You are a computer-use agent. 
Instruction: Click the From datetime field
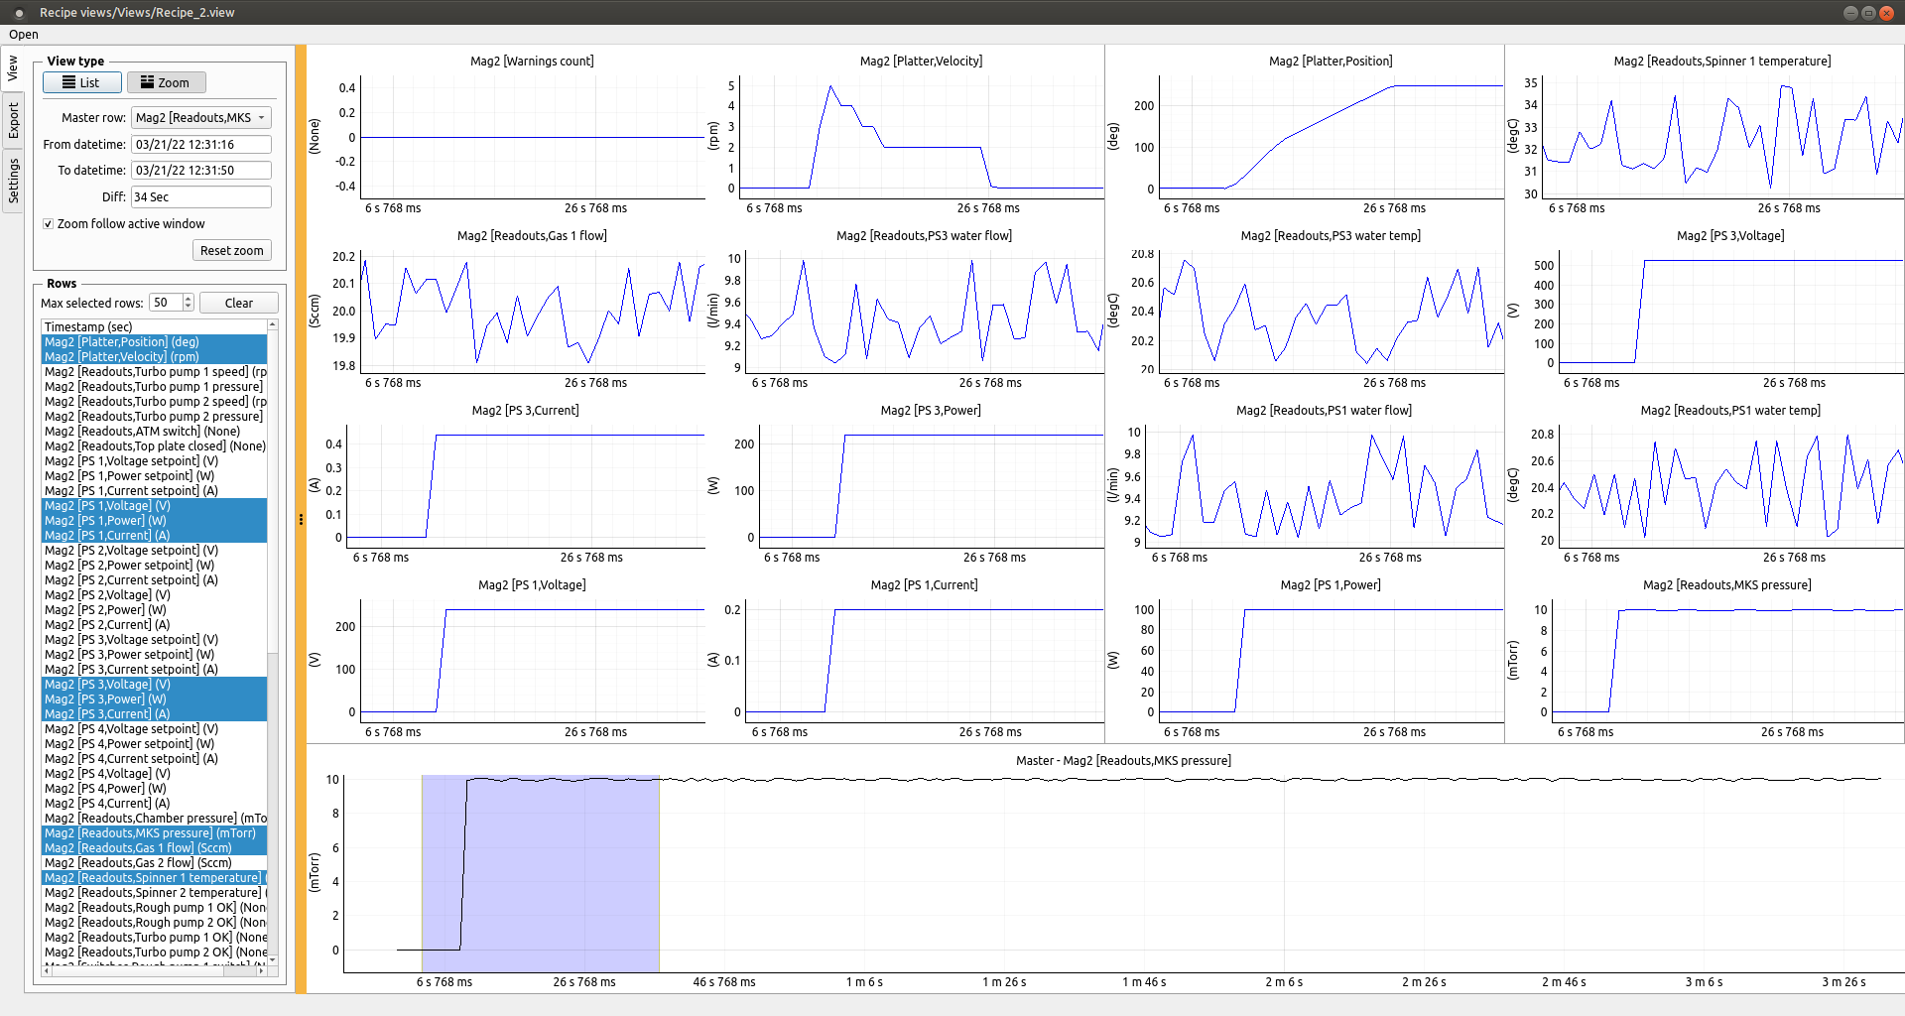click(201, 144)
